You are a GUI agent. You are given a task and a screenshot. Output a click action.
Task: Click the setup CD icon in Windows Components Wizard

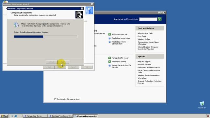79,14
